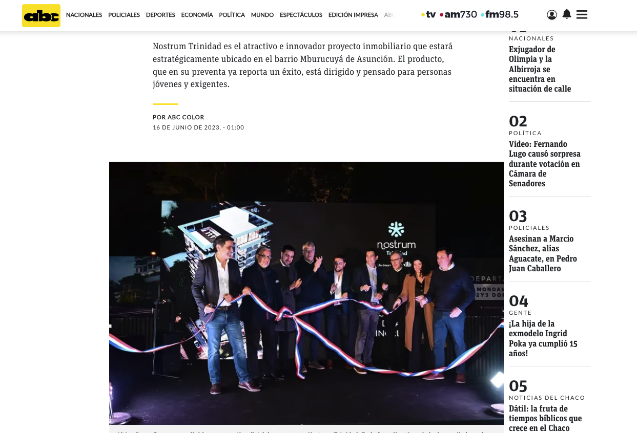
Task: Click the ranking number 02
Action: [x=518, y=121]
